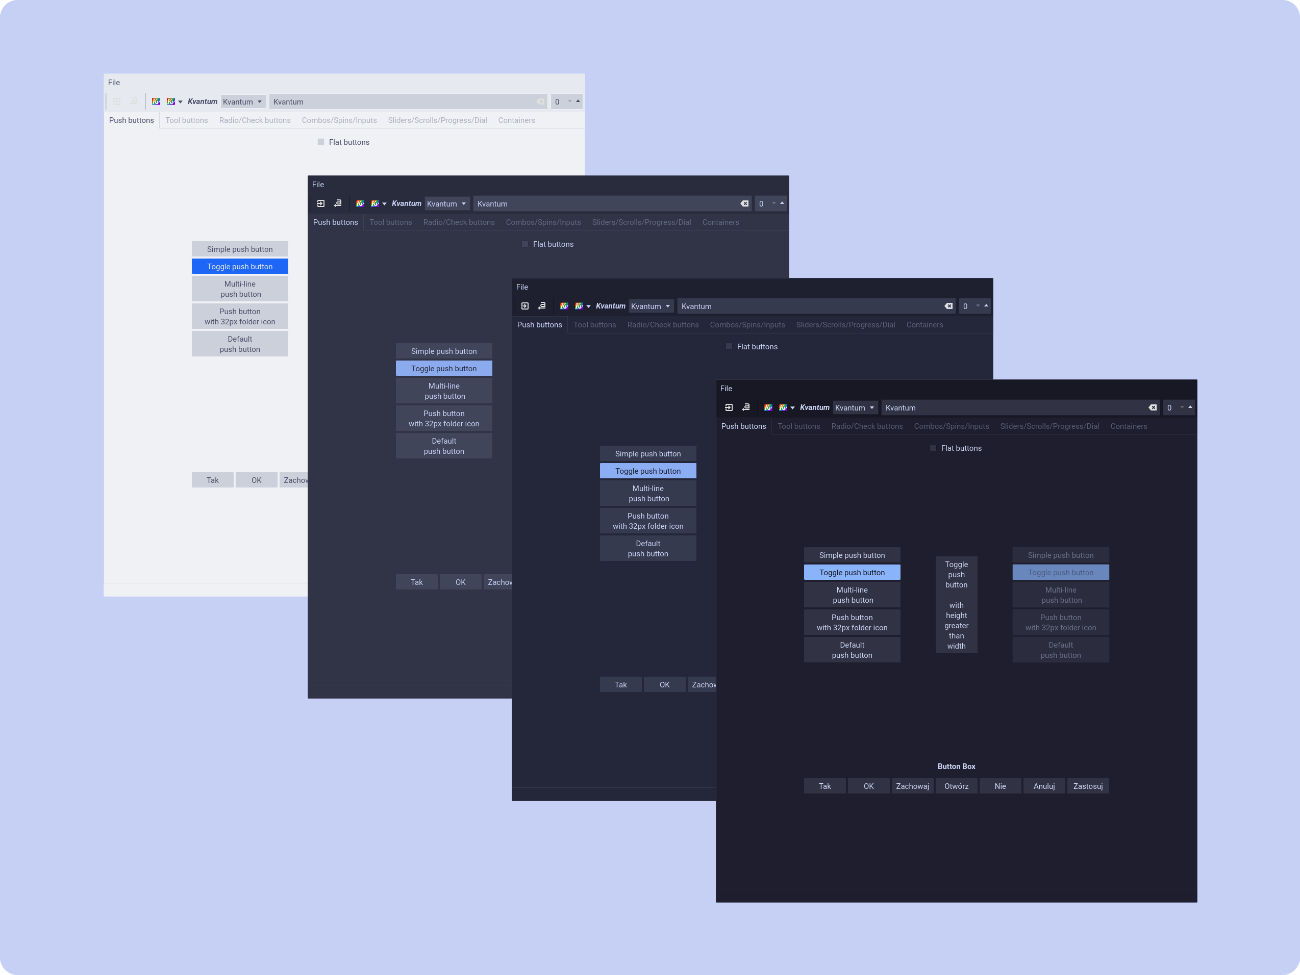Enable Flat buttons in the frontmost dark window
The width and height of the screenshot is (1300, 975).
point(933,448)
